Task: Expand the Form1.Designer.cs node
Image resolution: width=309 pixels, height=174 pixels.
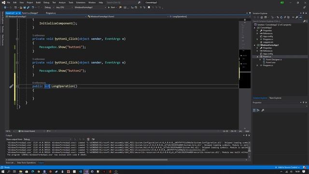Action: (260, 59)
